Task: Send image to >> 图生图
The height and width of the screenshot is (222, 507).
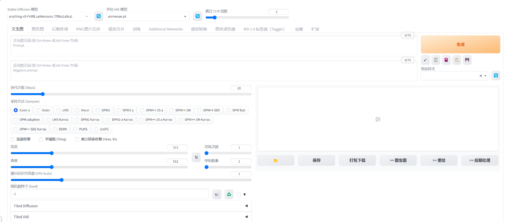Action: (398, 160)
